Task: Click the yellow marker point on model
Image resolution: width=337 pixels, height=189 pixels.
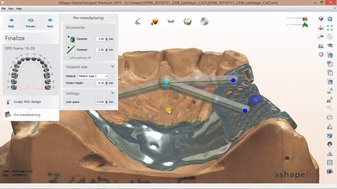Action: point(168,110)
